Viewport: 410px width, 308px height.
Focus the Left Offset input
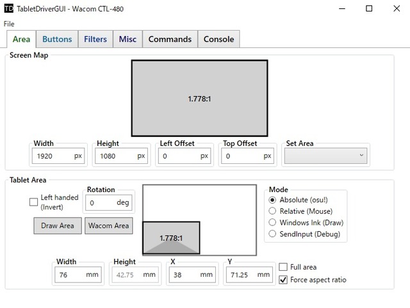[184, 156]
